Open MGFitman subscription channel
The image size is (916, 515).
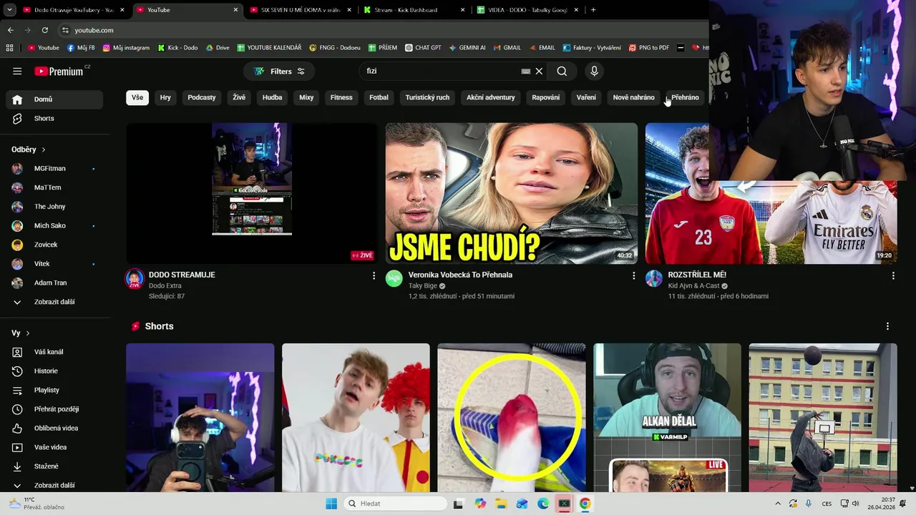point(54,169)
